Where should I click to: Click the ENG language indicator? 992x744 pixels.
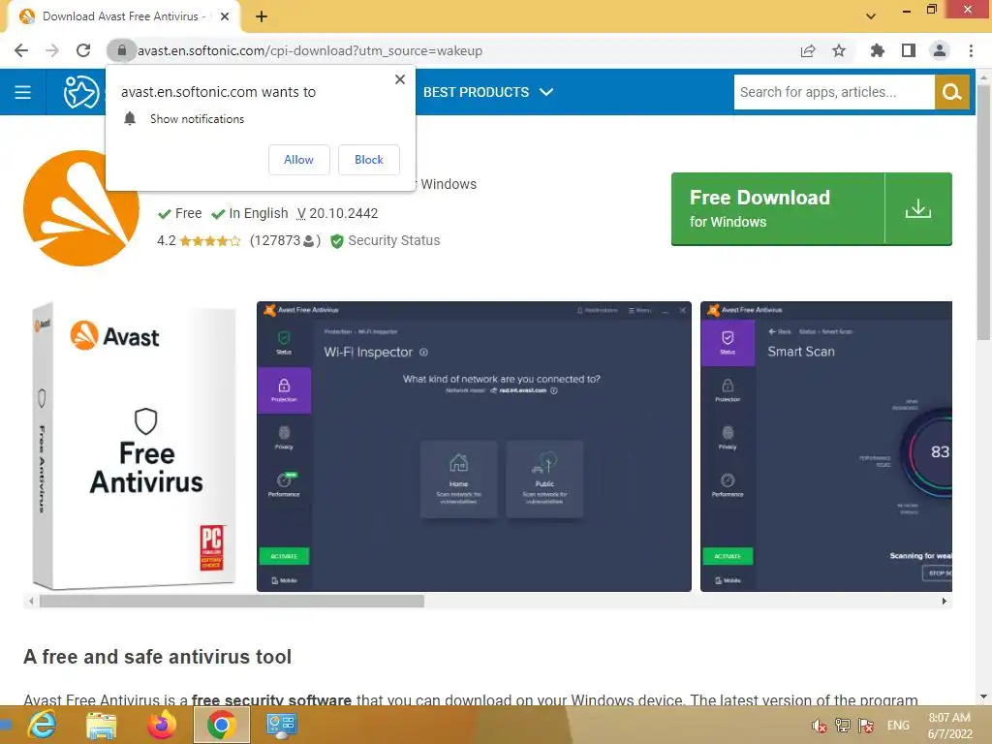[x=898, y=725]
